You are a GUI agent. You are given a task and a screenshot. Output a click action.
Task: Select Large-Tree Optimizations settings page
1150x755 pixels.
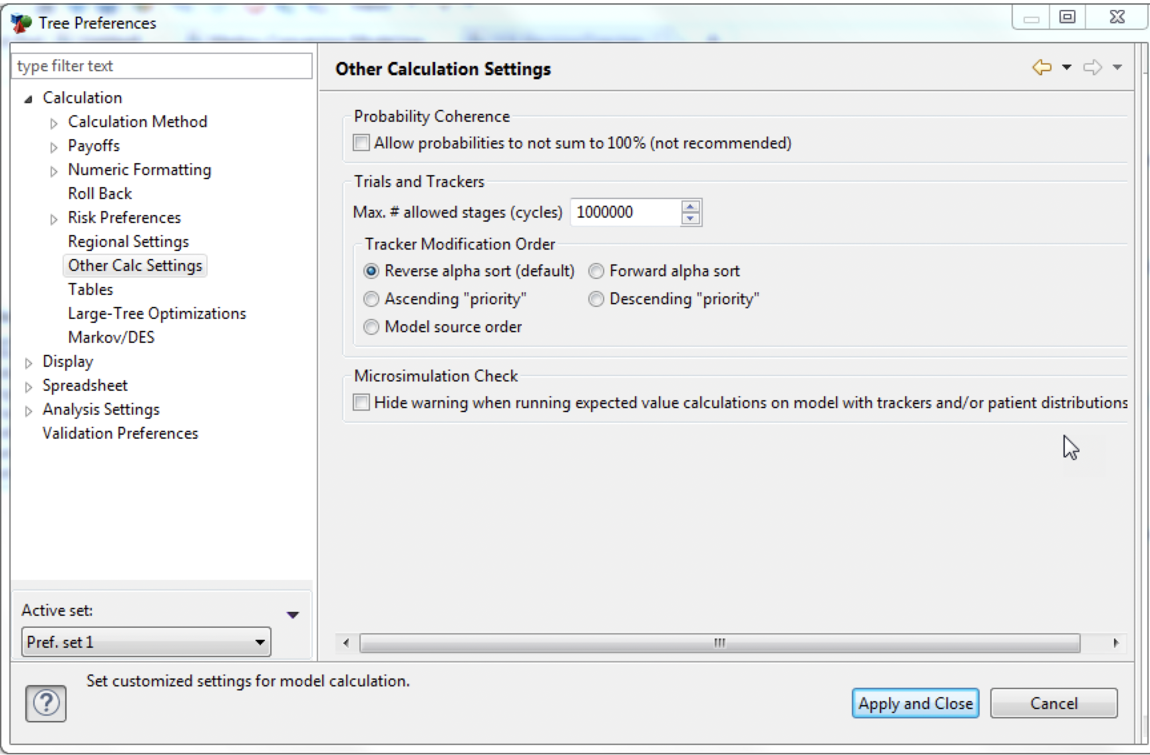(x=156, y=313)
